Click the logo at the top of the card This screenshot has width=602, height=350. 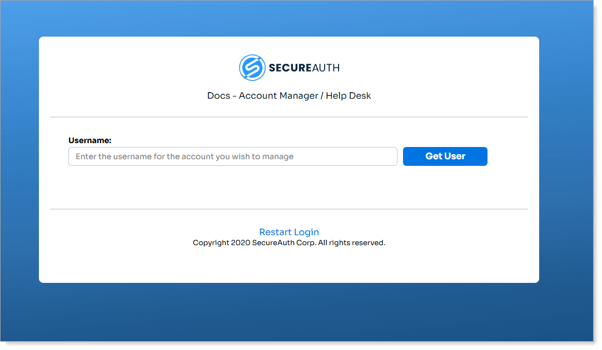(289, 67)
